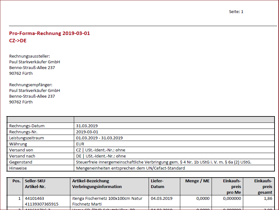Viewport: 279px width, 210px height.
Task: Click the Einkaufspreis gesamt value 1,86
Action: pyautogui.click(x=268, y=199)
